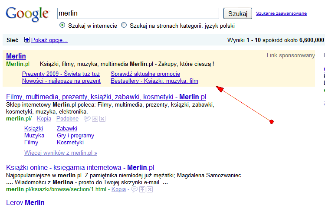Open 'Kopia' cached link of merlin.pl/ result
The width and height of the screenshot is (325, 205).
pyautogui.click(x=44, y=119)
